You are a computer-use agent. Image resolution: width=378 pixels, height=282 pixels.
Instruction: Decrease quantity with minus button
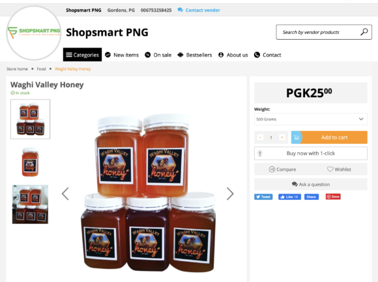click(260, 137)
